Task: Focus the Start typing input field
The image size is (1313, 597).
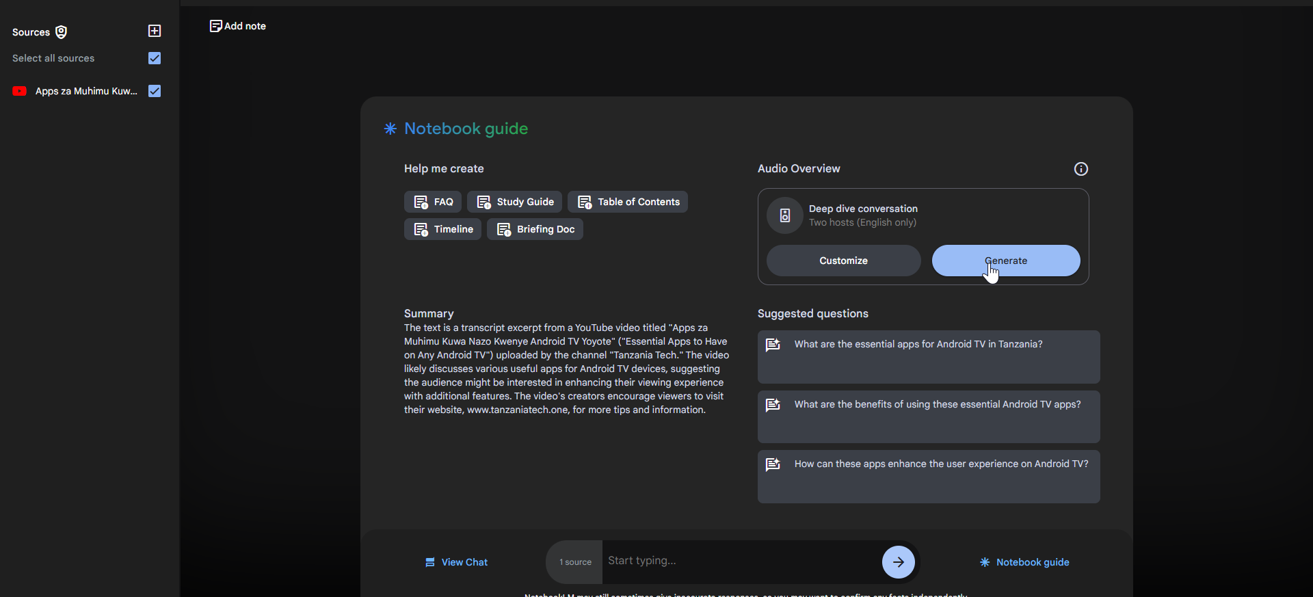Action: click(742, 561)
